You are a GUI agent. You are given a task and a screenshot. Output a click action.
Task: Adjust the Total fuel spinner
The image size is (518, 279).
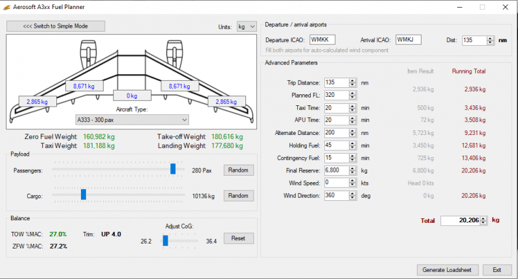point(484,220)
